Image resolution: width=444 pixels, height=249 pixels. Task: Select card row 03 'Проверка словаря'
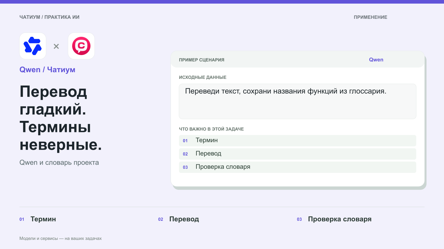point(297,167)
